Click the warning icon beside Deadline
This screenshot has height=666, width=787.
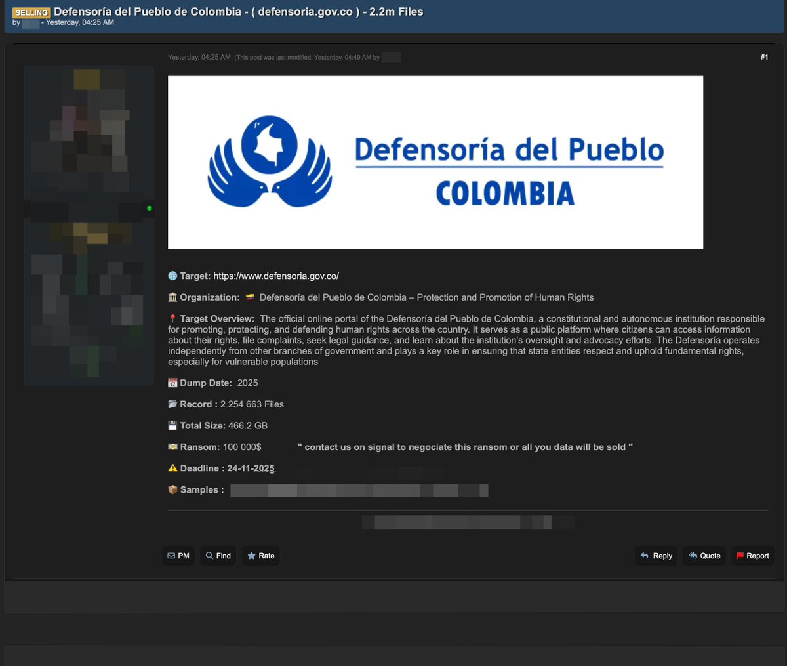[172, 468]
